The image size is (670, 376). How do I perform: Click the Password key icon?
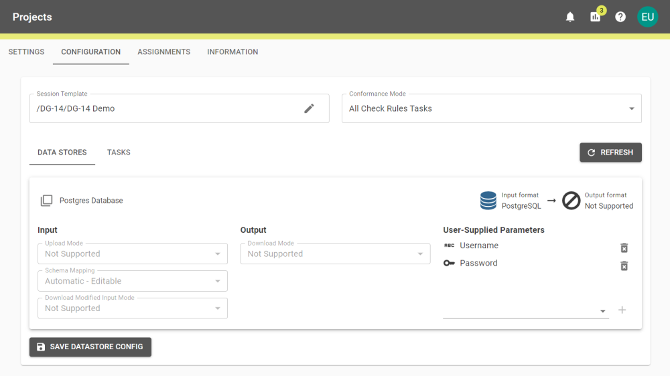449,263
